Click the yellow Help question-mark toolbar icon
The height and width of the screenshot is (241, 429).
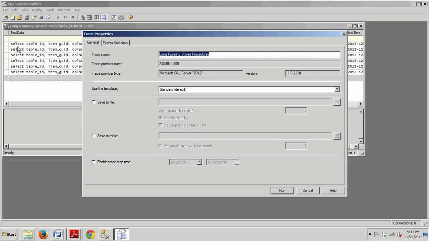131,17
